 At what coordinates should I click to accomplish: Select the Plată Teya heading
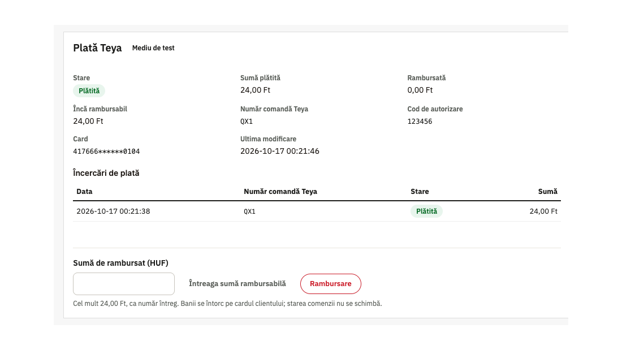[x=97, y=48]
